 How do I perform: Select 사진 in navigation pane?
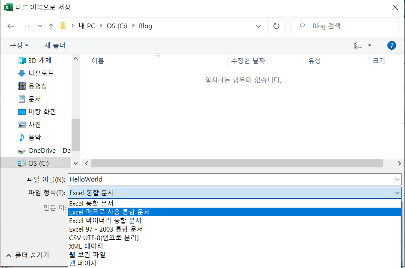[x=30, y=125]
